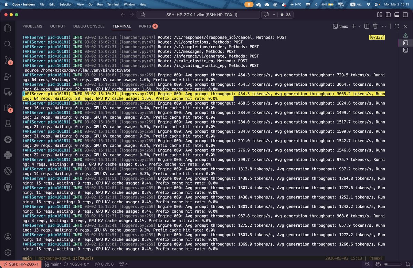Split the terminal
This screenshot has height=268, width=413.
[367, 26]
